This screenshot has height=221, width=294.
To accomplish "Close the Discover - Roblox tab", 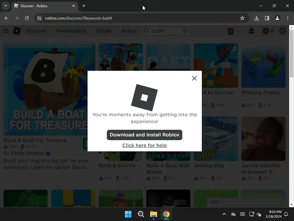I will coord(73,6).
